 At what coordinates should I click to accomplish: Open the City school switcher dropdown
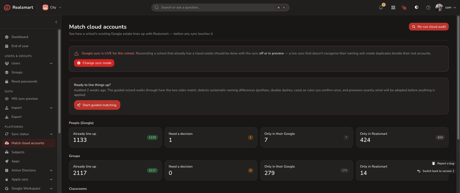pyautogui.click(x=52, y=7)
